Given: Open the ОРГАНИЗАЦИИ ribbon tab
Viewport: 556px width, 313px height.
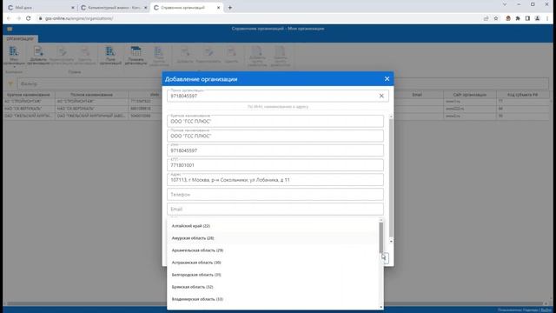Looking at the screenshot, I should point(20,38).
